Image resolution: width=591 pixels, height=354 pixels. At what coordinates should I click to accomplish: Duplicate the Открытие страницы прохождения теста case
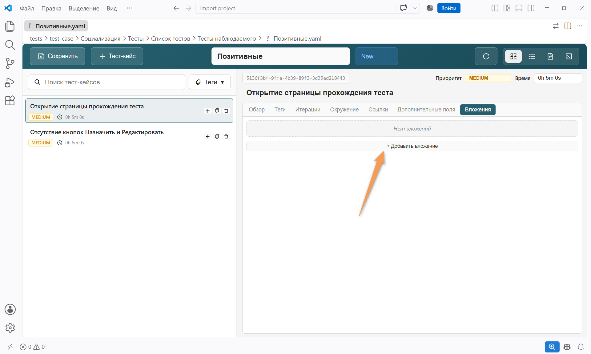[217, 111]
